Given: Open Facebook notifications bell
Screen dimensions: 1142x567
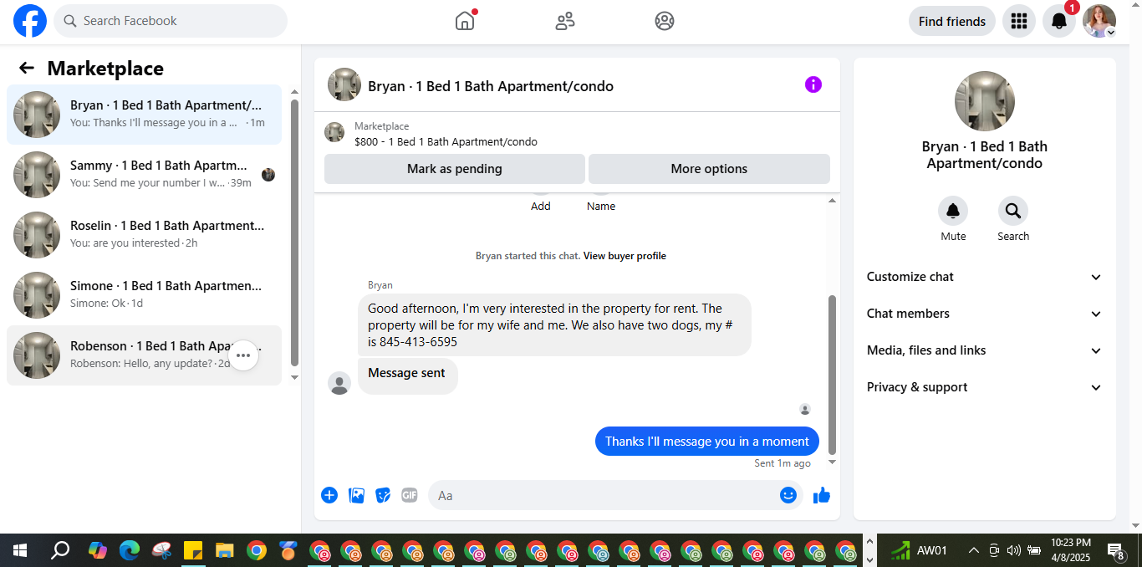Looking at the screenshot, I should tap(1059, 21).
